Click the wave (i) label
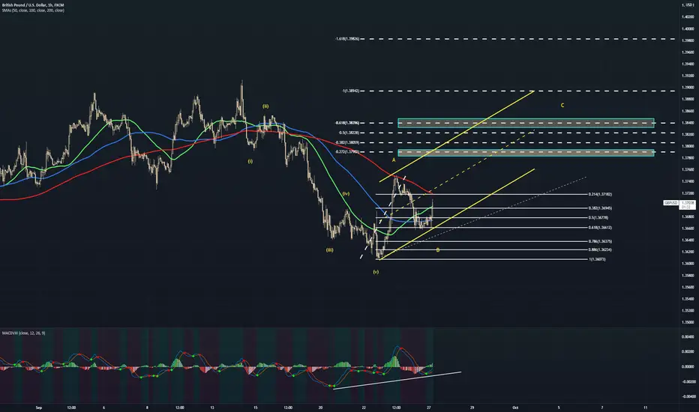This screenshot has width=699, height=412. click(250, 161)
